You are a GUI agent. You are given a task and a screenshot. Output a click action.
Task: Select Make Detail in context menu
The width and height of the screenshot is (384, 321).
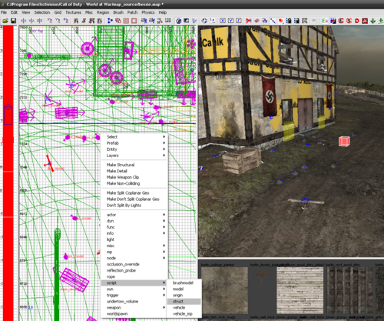click(x=134, y=171)
